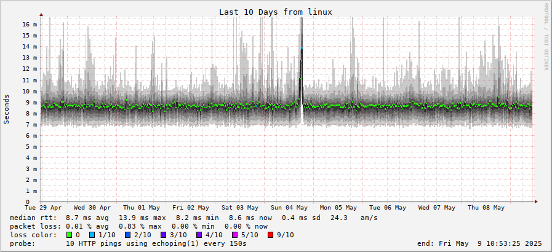Click the '8.6 ms now' value
Screen dimensions: 552x252
coord(250,218)
